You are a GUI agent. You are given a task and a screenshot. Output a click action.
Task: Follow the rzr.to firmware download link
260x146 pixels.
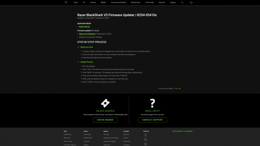click(x=85, y=34)
